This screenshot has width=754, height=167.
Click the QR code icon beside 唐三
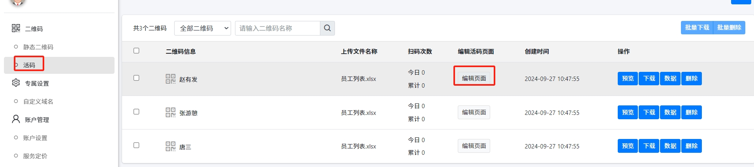point(170,146)
